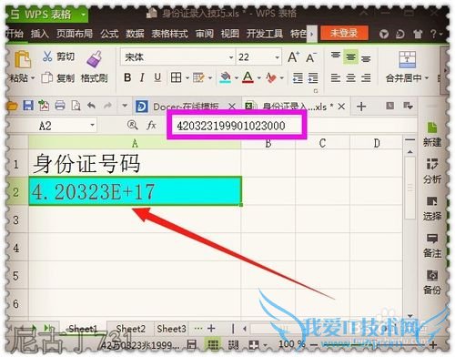This screenshot has width=455, height=357.
Task: Open the font name dropdown (宋体)
Action: click(231, 57)
